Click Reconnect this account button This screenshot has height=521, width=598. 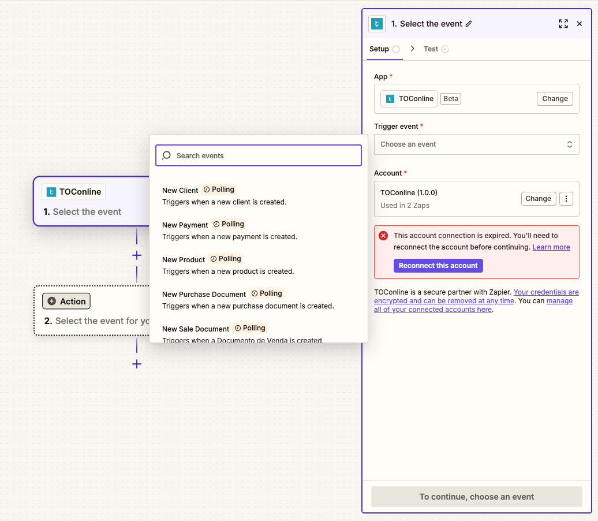tap(438, 266)
